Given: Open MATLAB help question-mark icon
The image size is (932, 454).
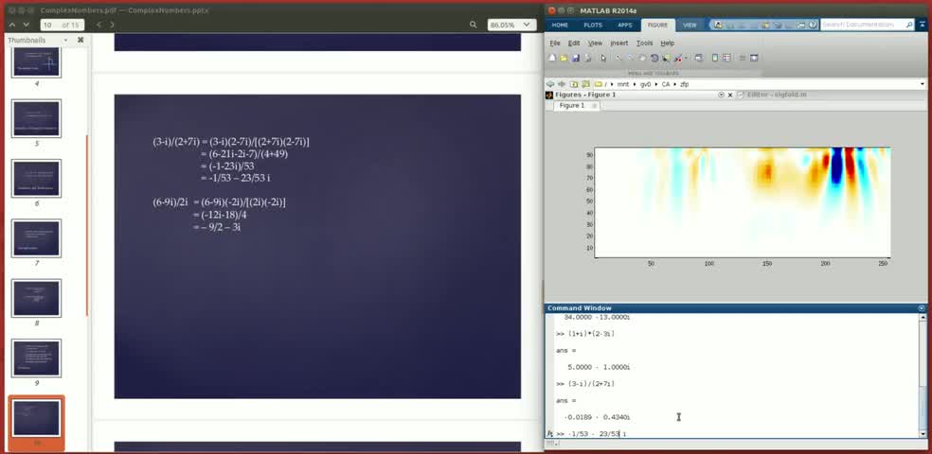Looking at the screenshot, I should click(x=813, y=25).
